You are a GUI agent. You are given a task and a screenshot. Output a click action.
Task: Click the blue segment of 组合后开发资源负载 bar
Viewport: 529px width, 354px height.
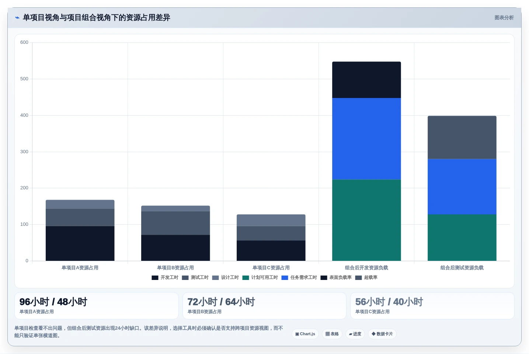366,139
